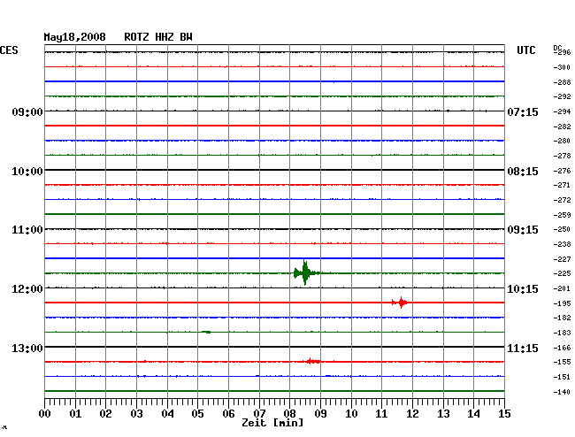Click the -294 DC offset value
Screen dimensions: 575x437
pos(562,111)
